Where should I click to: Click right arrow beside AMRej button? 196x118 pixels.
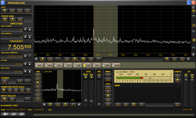pyautogui.click(x=79, y=105)
